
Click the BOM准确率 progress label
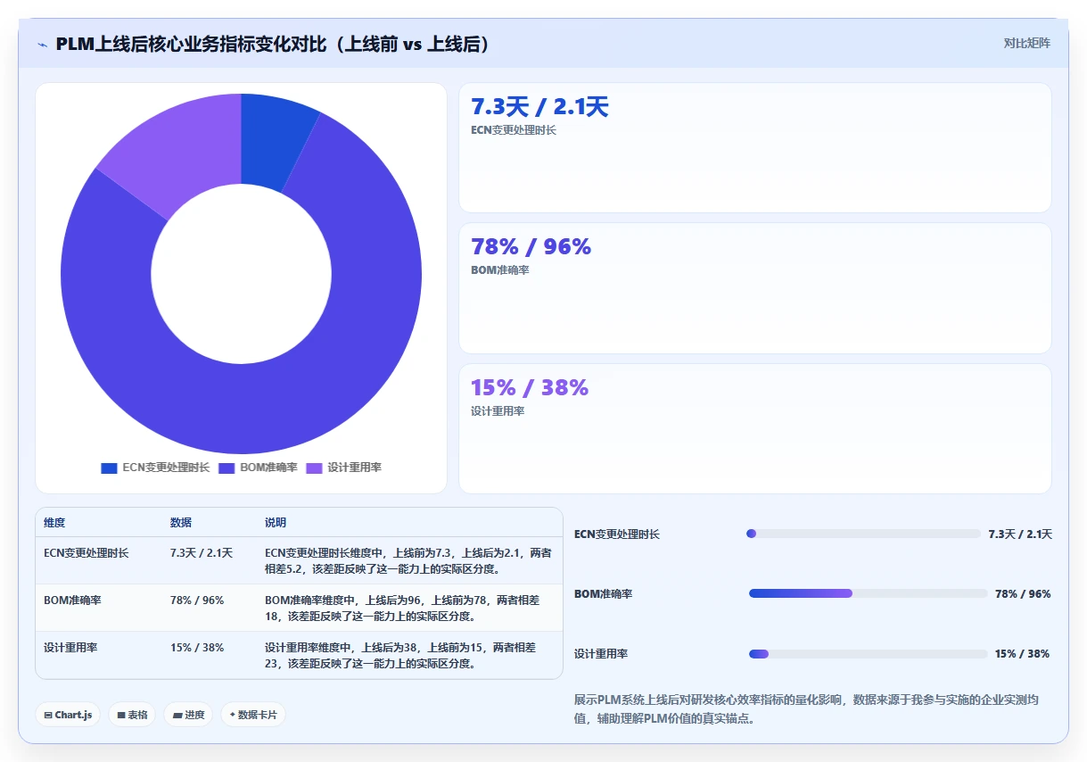pos(603,594)
